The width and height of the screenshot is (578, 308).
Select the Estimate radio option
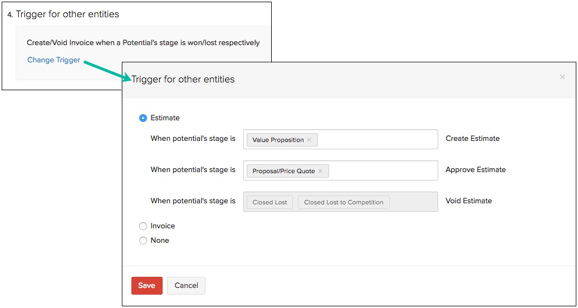(143, 118)
